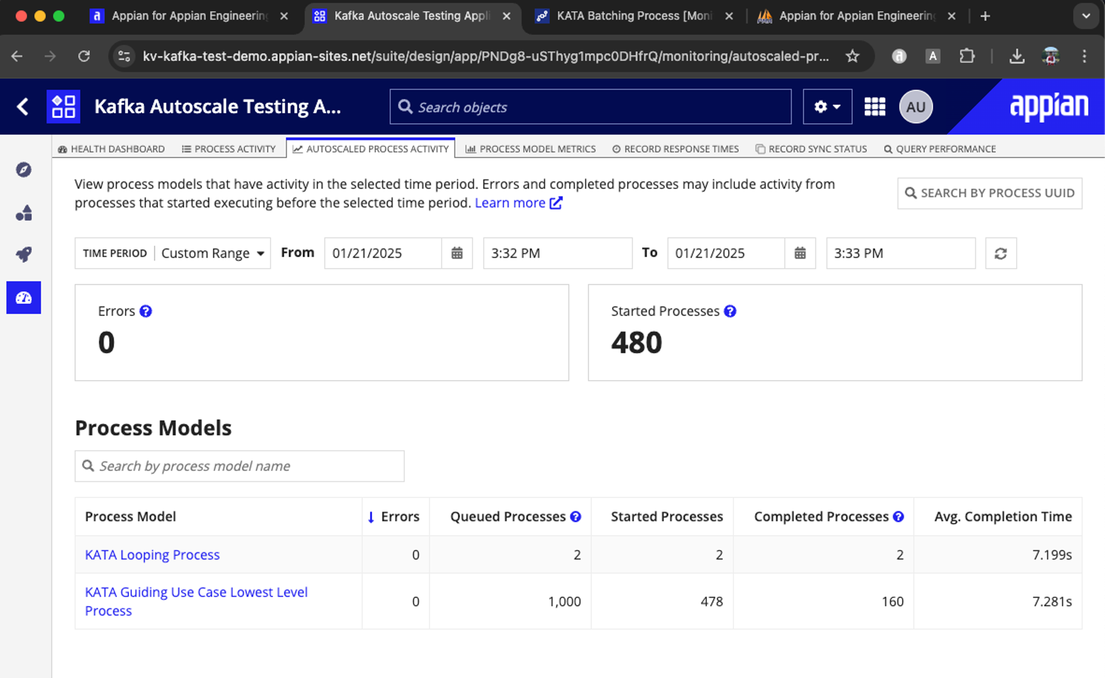Screen dimensions: 1105x678
Task: Open KATA Guiding Use Case Lowest Level Process
Action: point(196,601)
